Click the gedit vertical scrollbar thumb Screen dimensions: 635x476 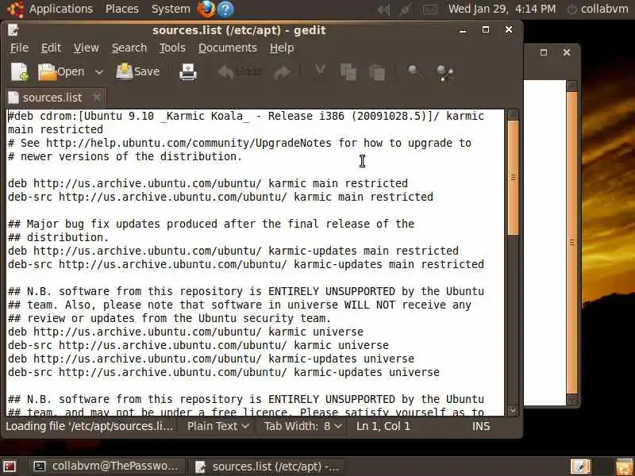513,177
